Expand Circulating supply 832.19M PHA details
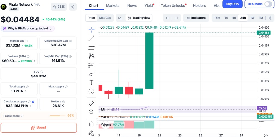This screenshot has width=275, height=137. [x=31, y=106]
